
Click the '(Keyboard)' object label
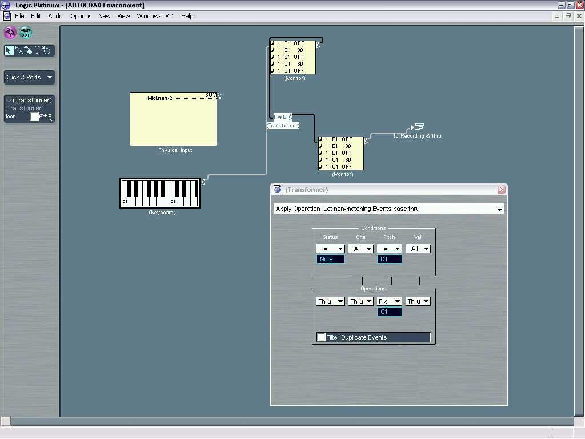[162, 213]
